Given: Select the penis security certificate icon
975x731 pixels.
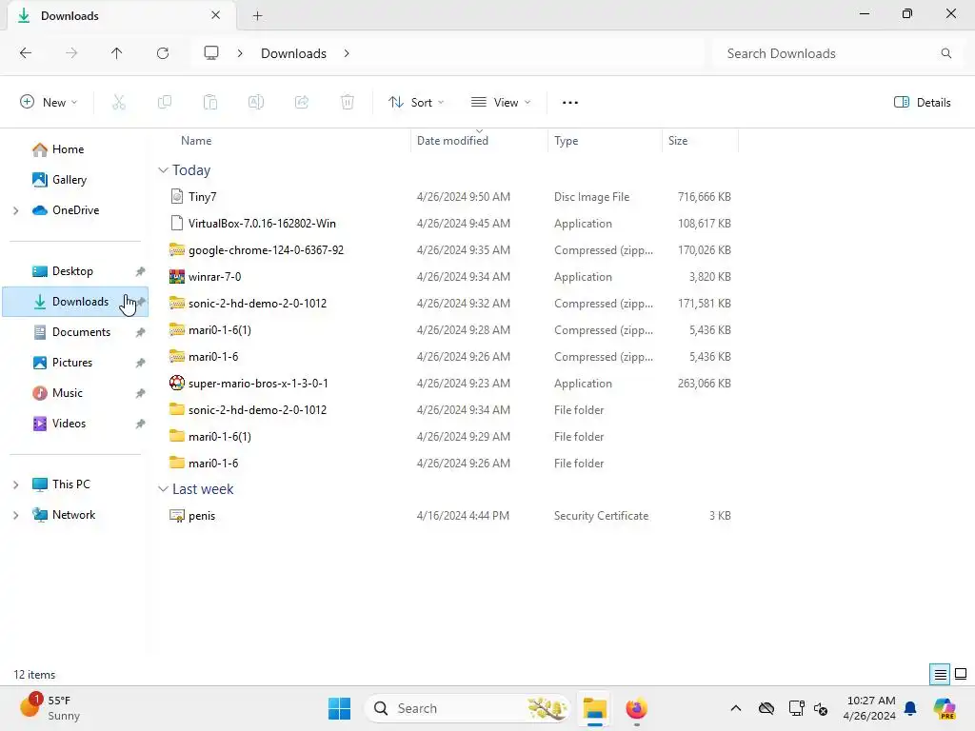Looking at the screenshot, I should (x=177, y=515).
